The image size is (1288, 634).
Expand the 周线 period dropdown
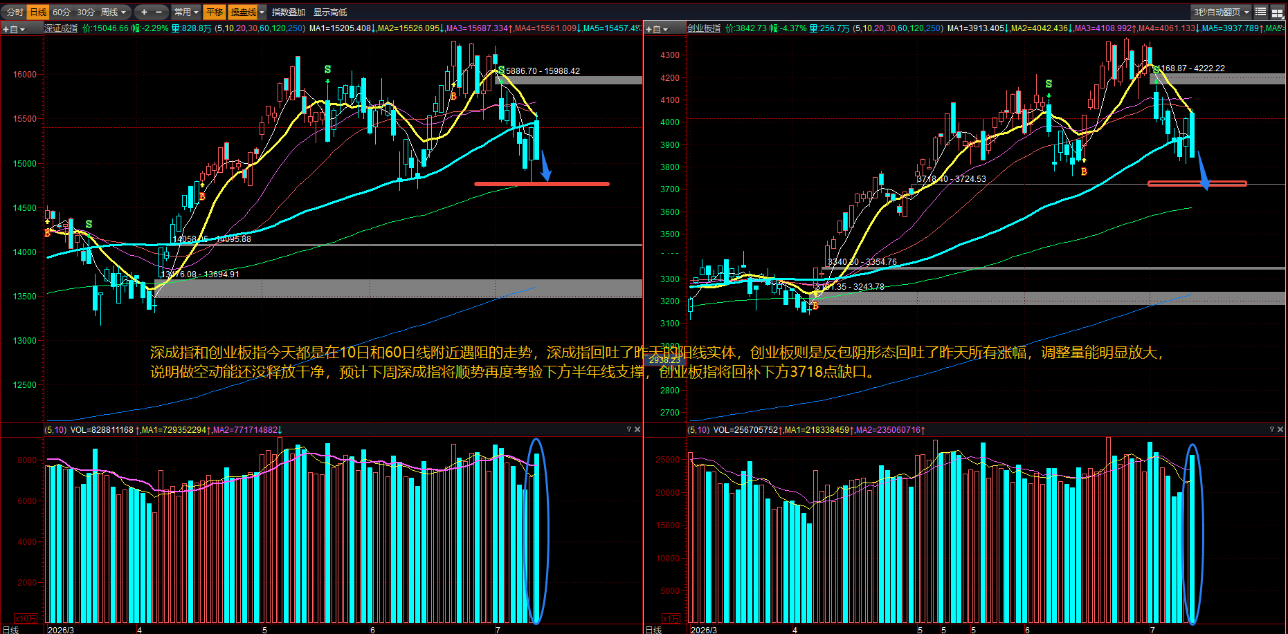114,12
